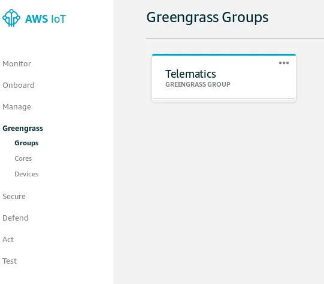Screen dimensions: 324x284
Task: Expand the Onboard sidebar section
Action: [x=19, y=85]
